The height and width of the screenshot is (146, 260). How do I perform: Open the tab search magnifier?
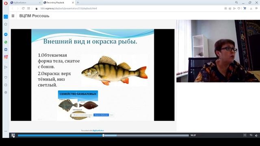236,2
